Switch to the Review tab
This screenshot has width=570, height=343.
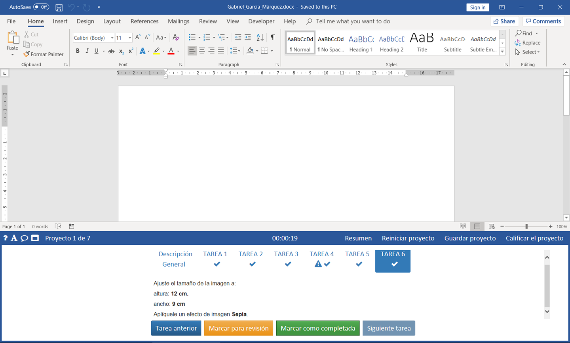pos(208,21)
